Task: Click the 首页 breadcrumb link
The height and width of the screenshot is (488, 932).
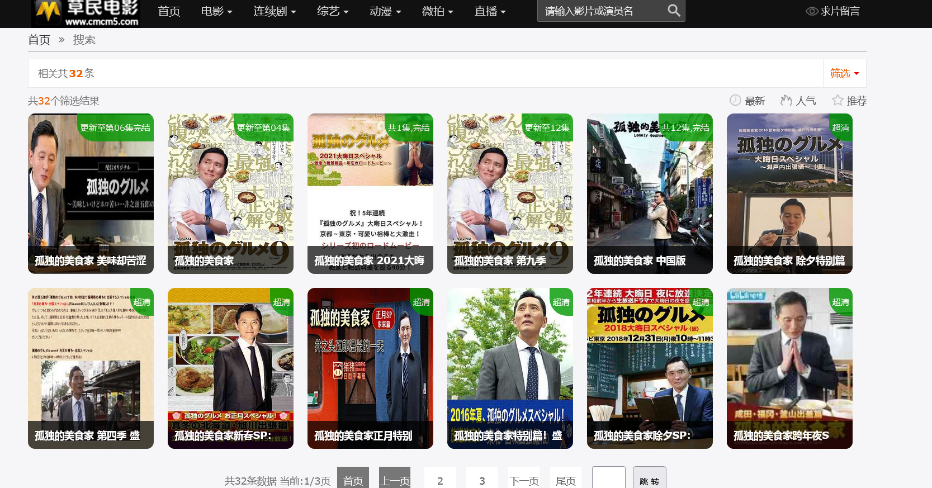Action: 39,40
